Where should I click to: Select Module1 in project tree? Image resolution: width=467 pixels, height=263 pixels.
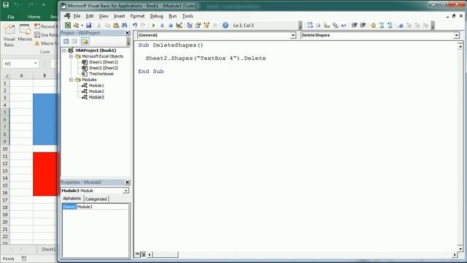[96, 85]
